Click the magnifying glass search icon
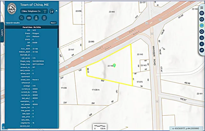The height and width of the screenshot is (131, 205). pyautogui.click(x=21, y=18)
